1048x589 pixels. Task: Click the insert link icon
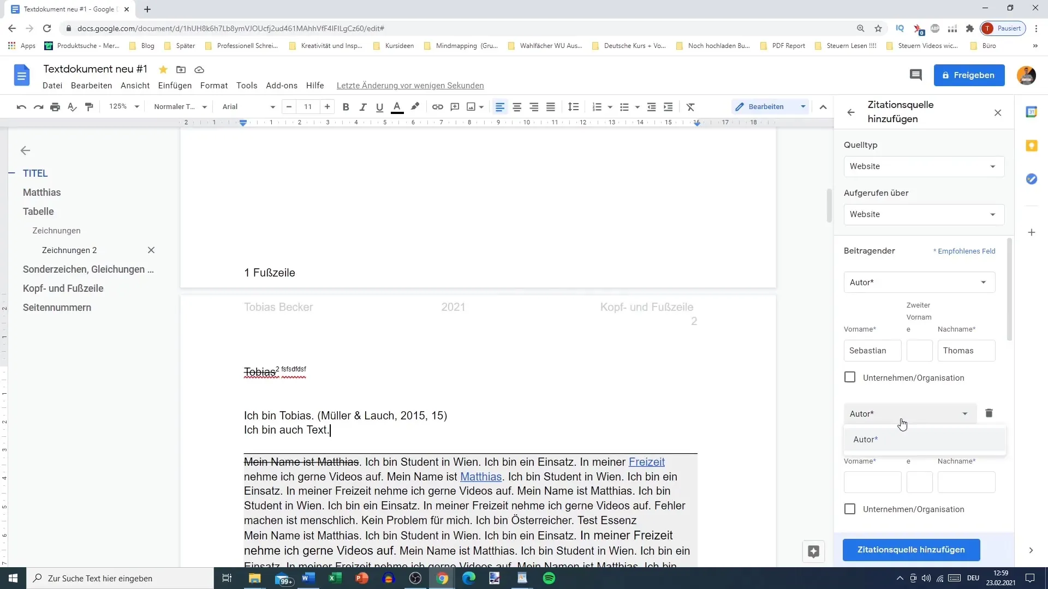point(438,106)
